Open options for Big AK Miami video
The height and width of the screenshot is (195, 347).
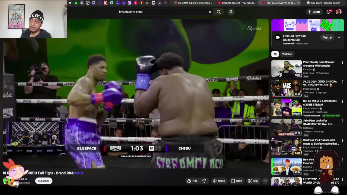pos(342,102)
